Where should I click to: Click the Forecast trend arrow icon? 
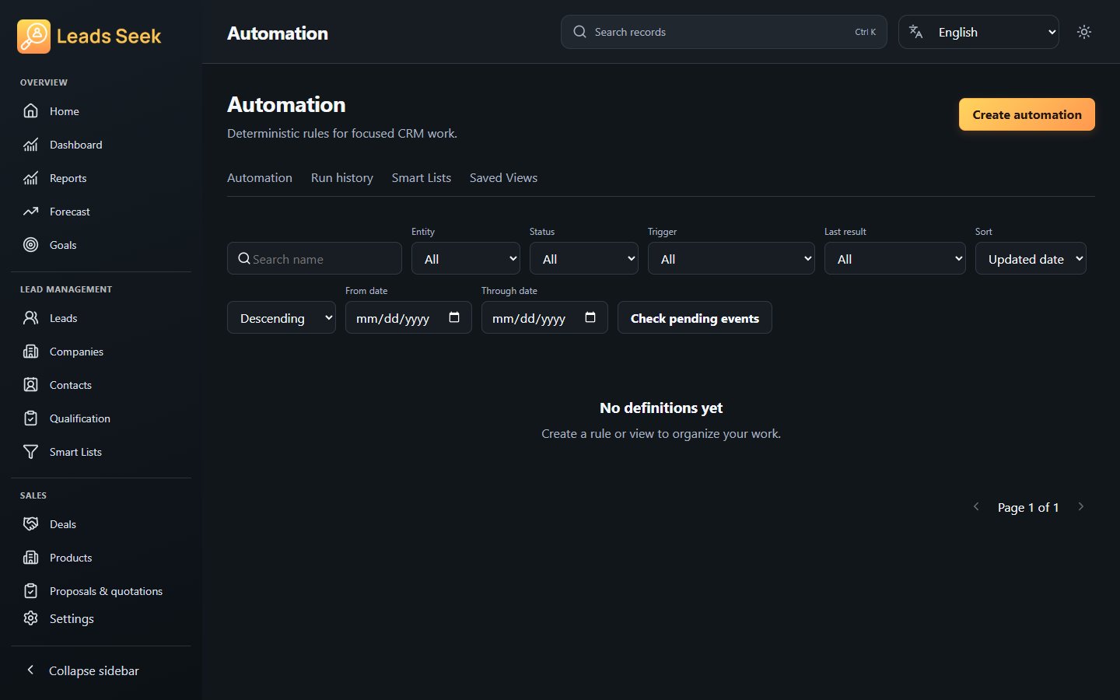(x=30, y=212)
